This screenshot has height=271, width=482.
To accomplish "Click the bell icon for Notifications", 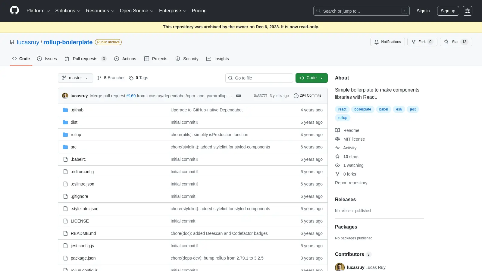I will coord(376,42).
